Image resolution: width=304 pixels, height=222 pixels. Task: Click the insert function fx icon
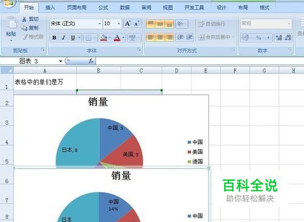[x=91, y=61]
